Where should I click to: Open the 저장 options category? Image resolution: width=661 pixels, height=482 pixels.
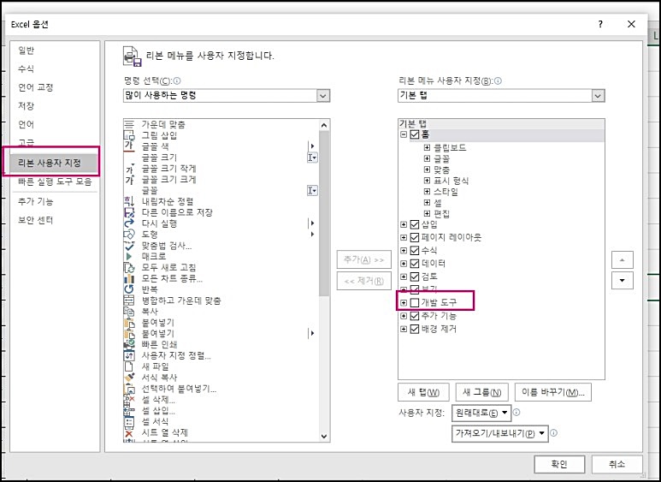click(27, 106)
